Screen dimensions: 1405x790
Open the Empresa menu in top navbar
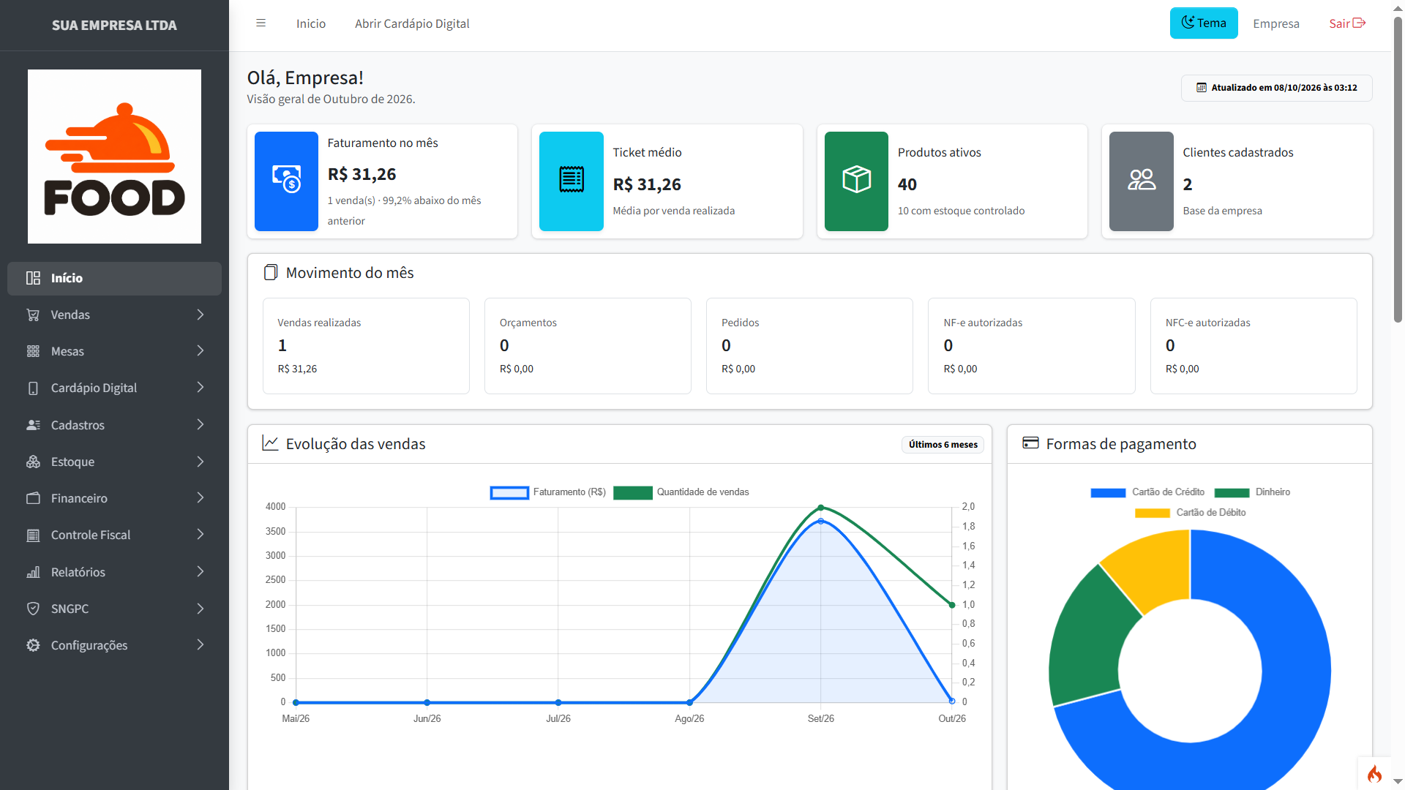click(1276, 23)
